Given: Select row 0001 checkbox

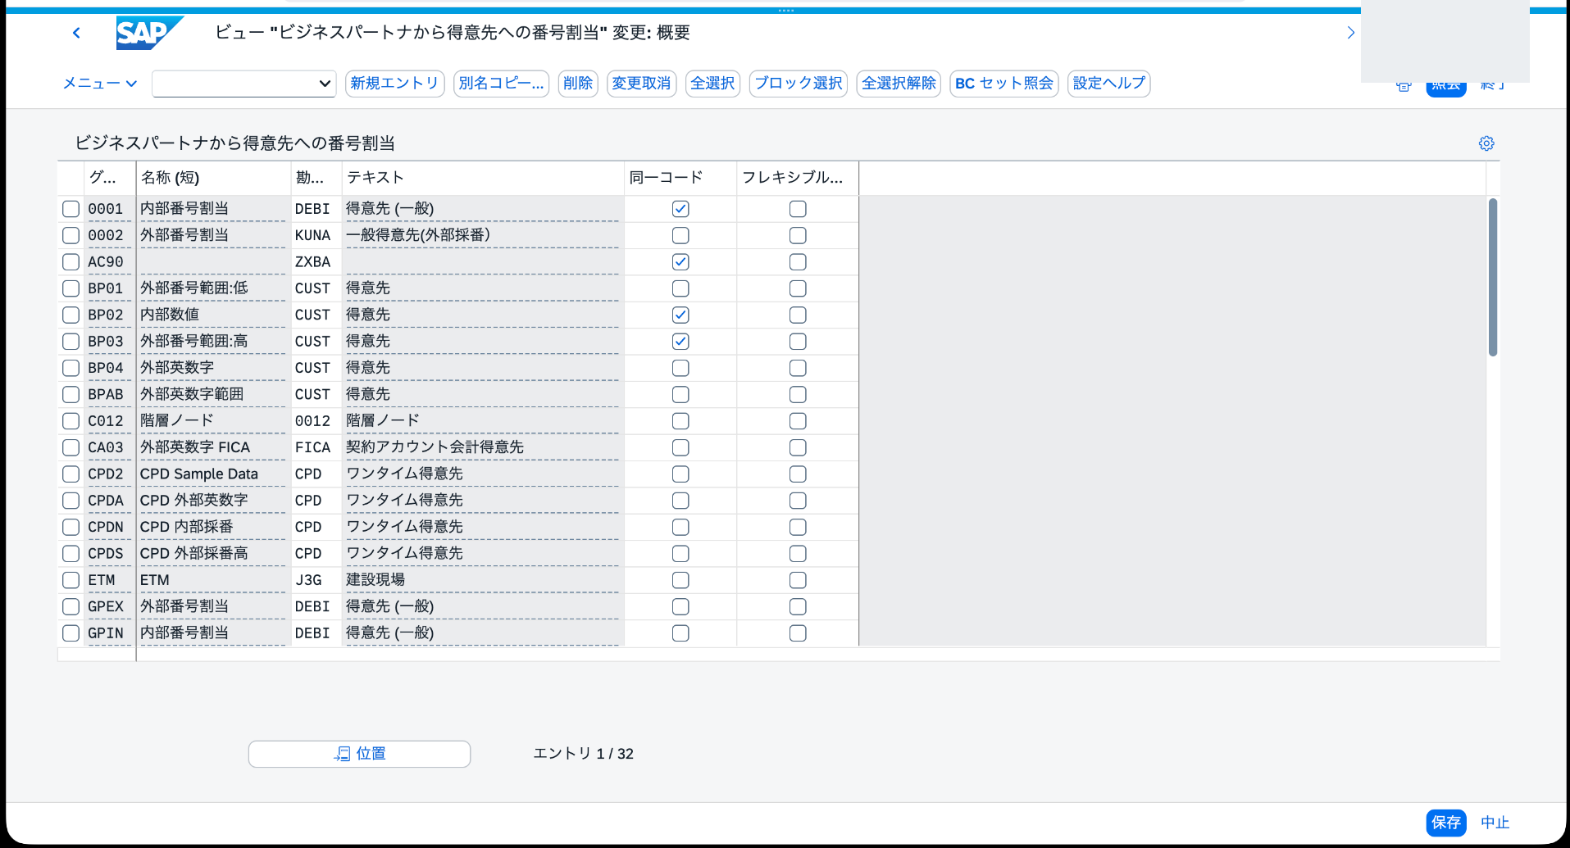Looking at the screenshot, I should click(x=71, y=209).
